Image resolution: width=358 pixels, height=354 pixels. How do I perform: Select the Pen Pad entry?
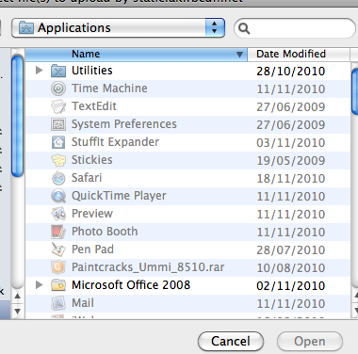(92, 249)
